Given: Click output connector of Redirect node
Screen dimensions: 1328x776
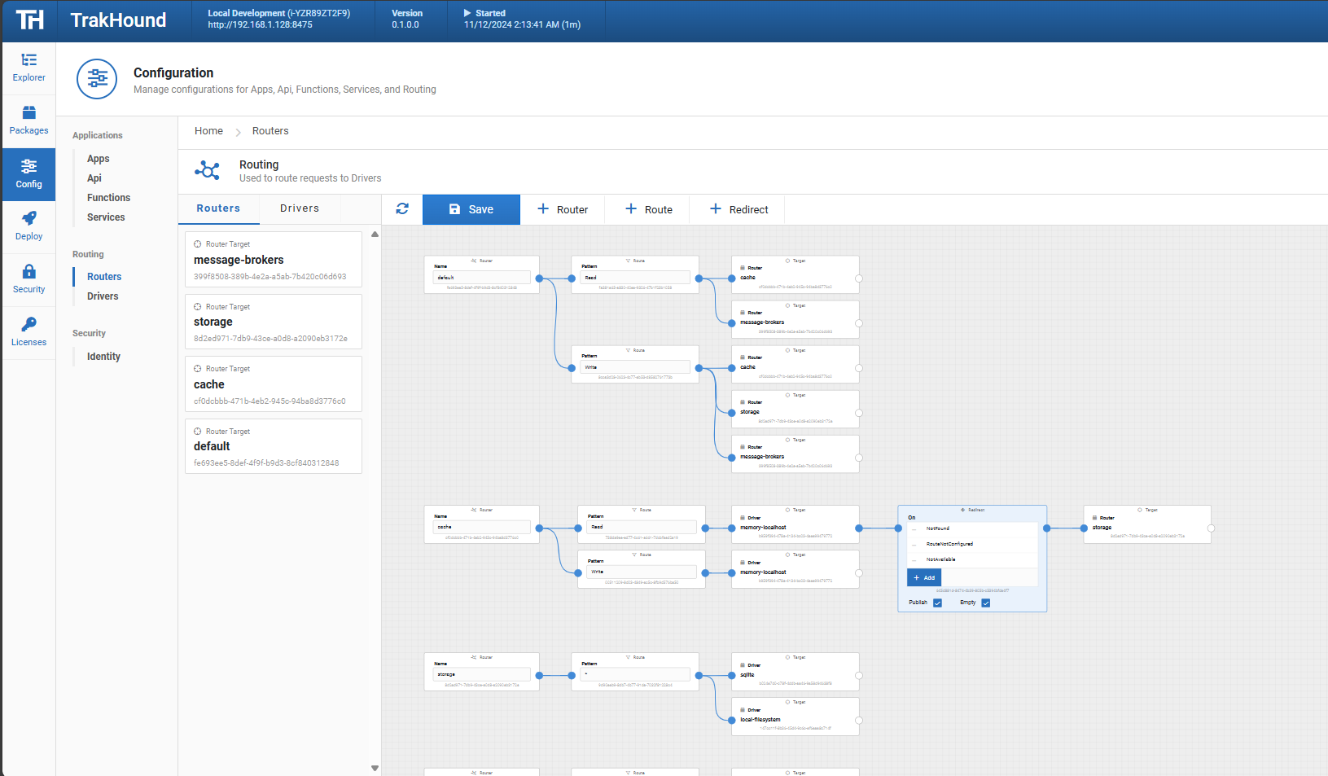Looking at the screenshot, I should [x=1047, y=528].
